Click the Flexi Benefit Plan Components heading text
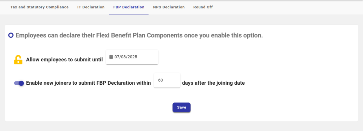 [x=139, y=36]
